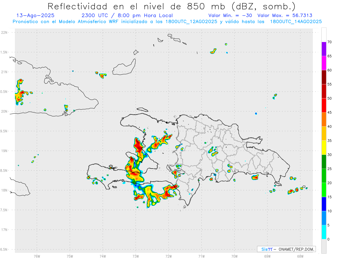The width and height of the screenshot is (337, 260).
Task: Click the '76W' longitude axis label
Action: pyautogui.click(x=37, y=256)
